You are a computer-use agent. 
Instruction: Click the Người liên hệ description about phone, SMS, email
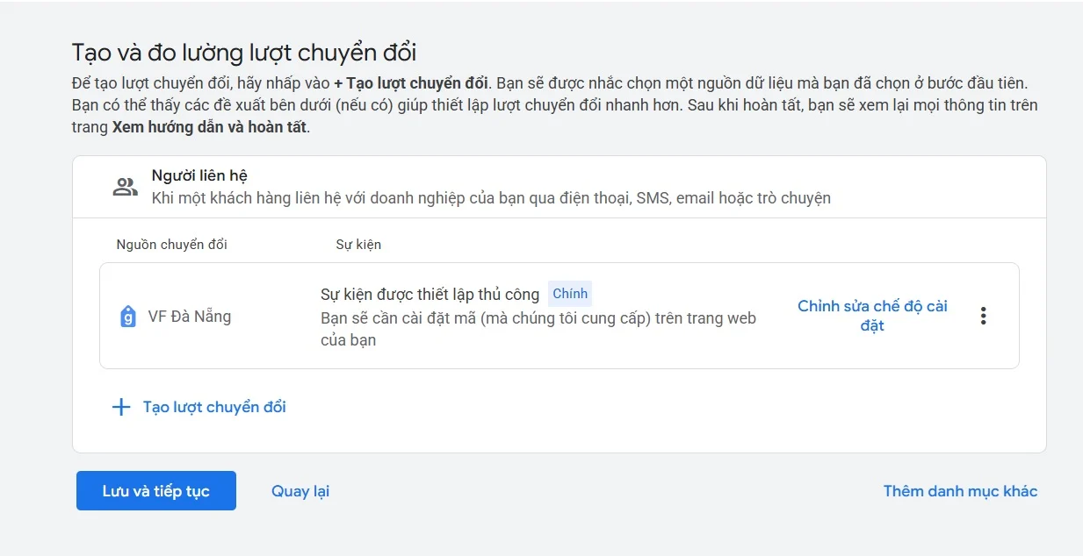(x=491, y=197)
